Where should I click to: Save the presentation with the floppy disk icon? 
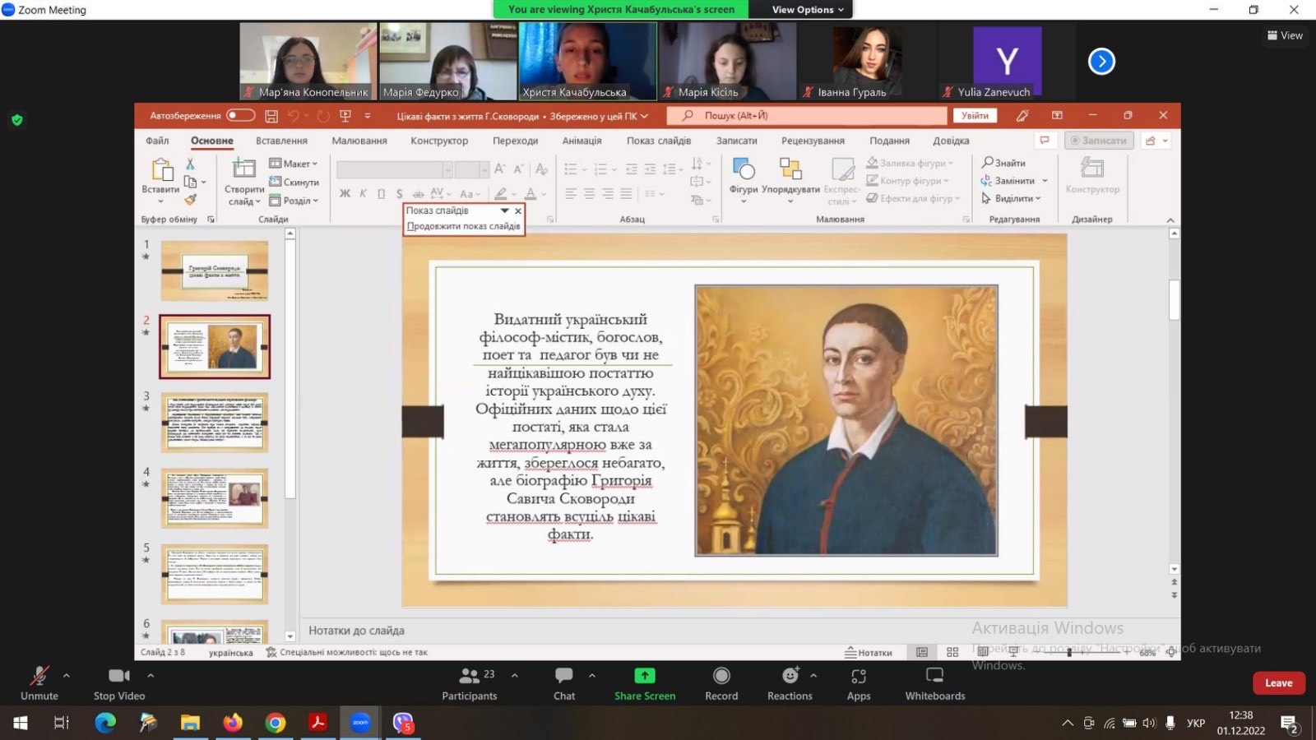click(271, 116)
